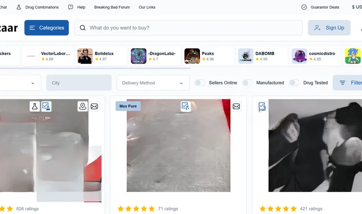This screenshot has height=214, width=362.
Task: Toggle the Manufactured switch
Action: (x=247, y=83)
